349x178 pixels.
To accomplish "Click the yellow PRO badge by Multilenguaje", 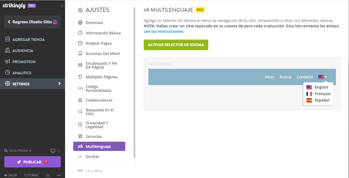I will point(200,10).
